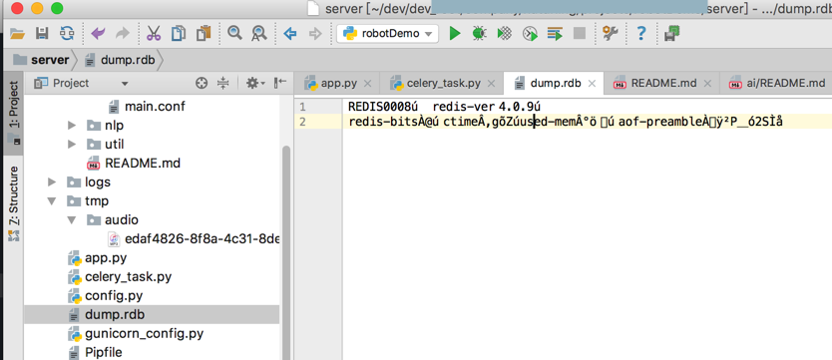This screenshot has height=360, width=832.
Task: Close the celery_task.py tab
Action: [492, 84]
